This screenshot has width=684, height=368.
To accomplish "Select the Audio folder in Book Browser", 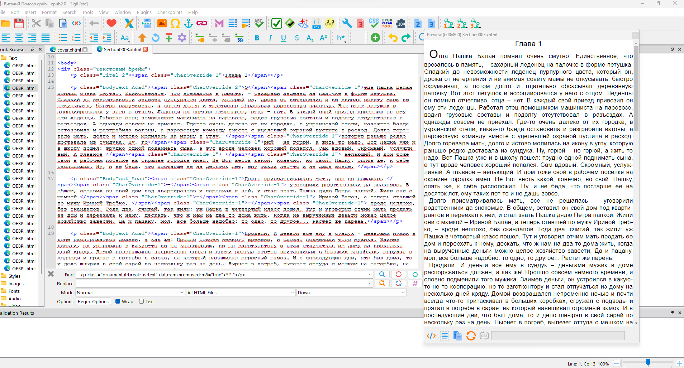I will [x=14, y=299].
